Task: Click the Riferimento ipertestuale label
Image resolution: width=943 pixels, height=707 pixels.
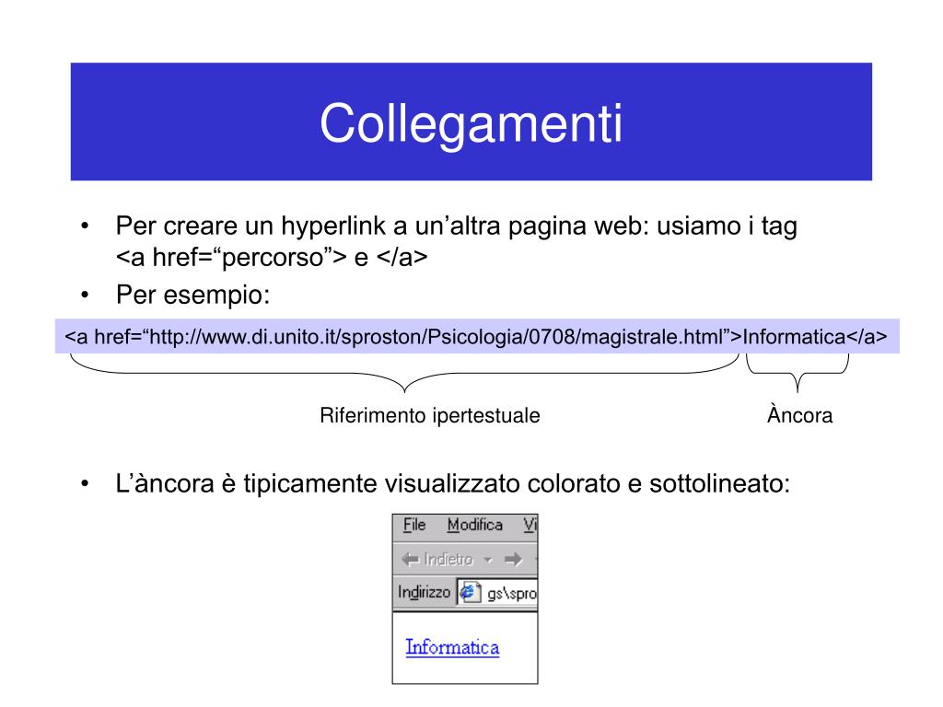Action: point(429,415)
